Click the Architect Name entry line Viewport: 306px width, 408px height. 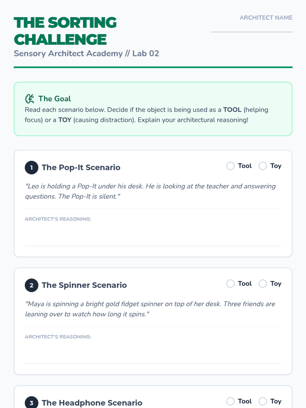pos(251,28)
